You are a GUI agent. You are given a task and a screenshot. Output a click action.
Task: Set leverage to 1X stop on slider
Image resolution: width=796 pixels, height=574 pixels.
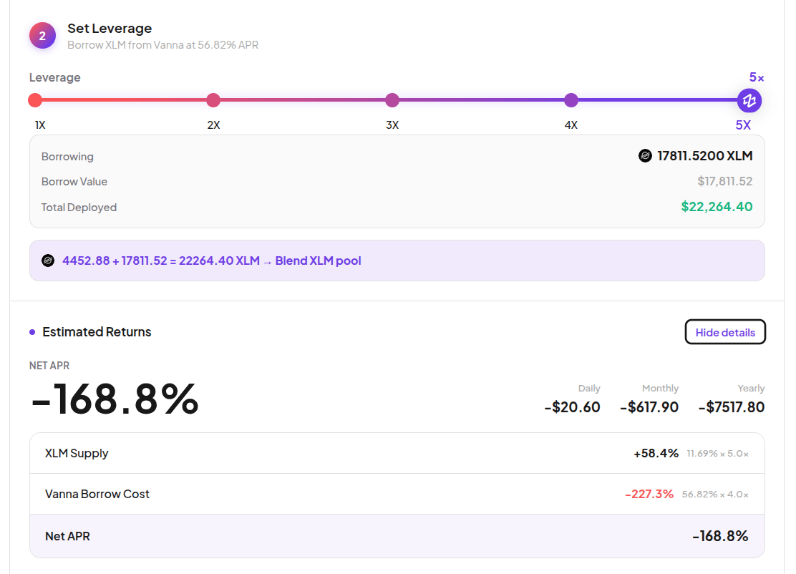coord(35,100)
